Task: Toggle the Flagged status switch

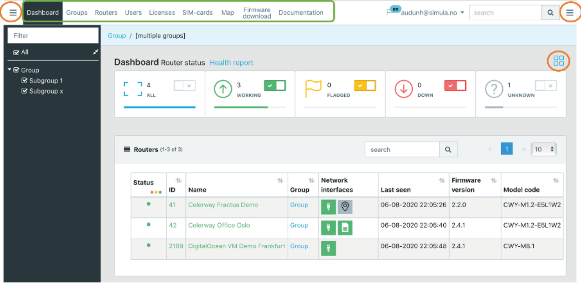Action: (365, 86)
